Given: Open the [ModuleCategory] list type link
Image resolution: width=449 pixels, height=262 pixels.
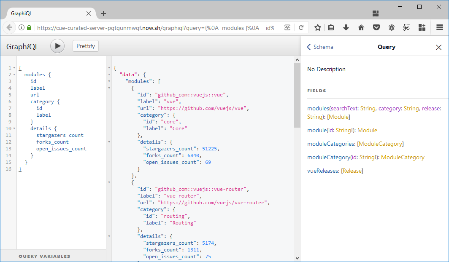Looking at the screenshot, I should (380, 144).
